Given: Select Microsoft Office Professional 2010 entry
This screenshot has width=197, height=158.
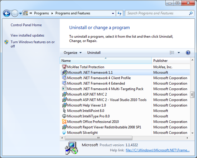Looking at the screenshot, I should (93, 122).
